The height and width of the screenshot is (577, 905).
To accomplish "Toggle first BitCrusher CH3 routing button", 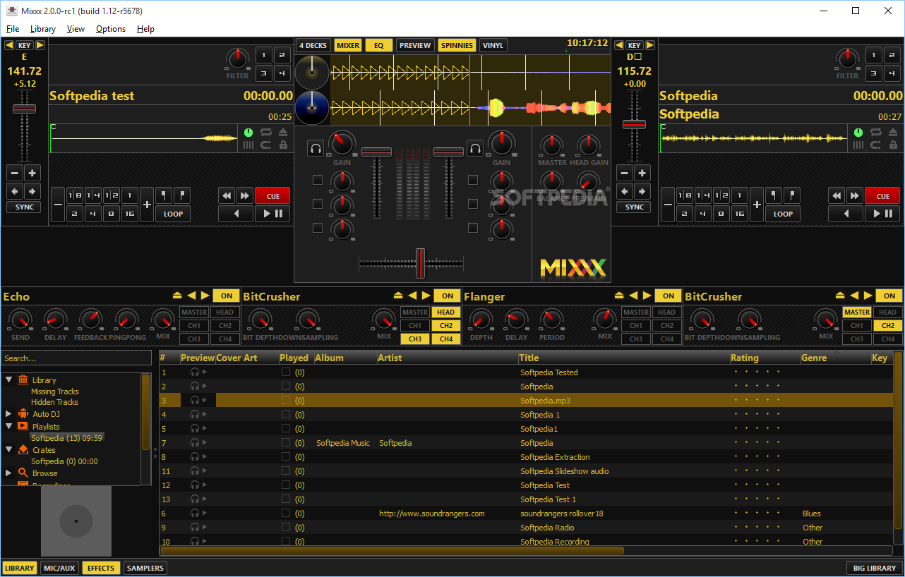I will pyautogui.click(x=415, y=339).
